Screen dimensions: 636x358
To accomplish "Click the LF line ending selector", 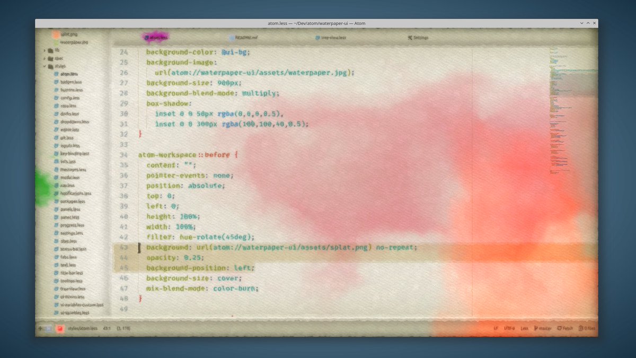I will 496,328.
